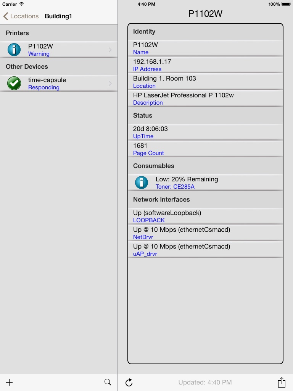Tap the info icon next to toner level
The width and height of the screenshot is (293, 391).
point(142,182)
